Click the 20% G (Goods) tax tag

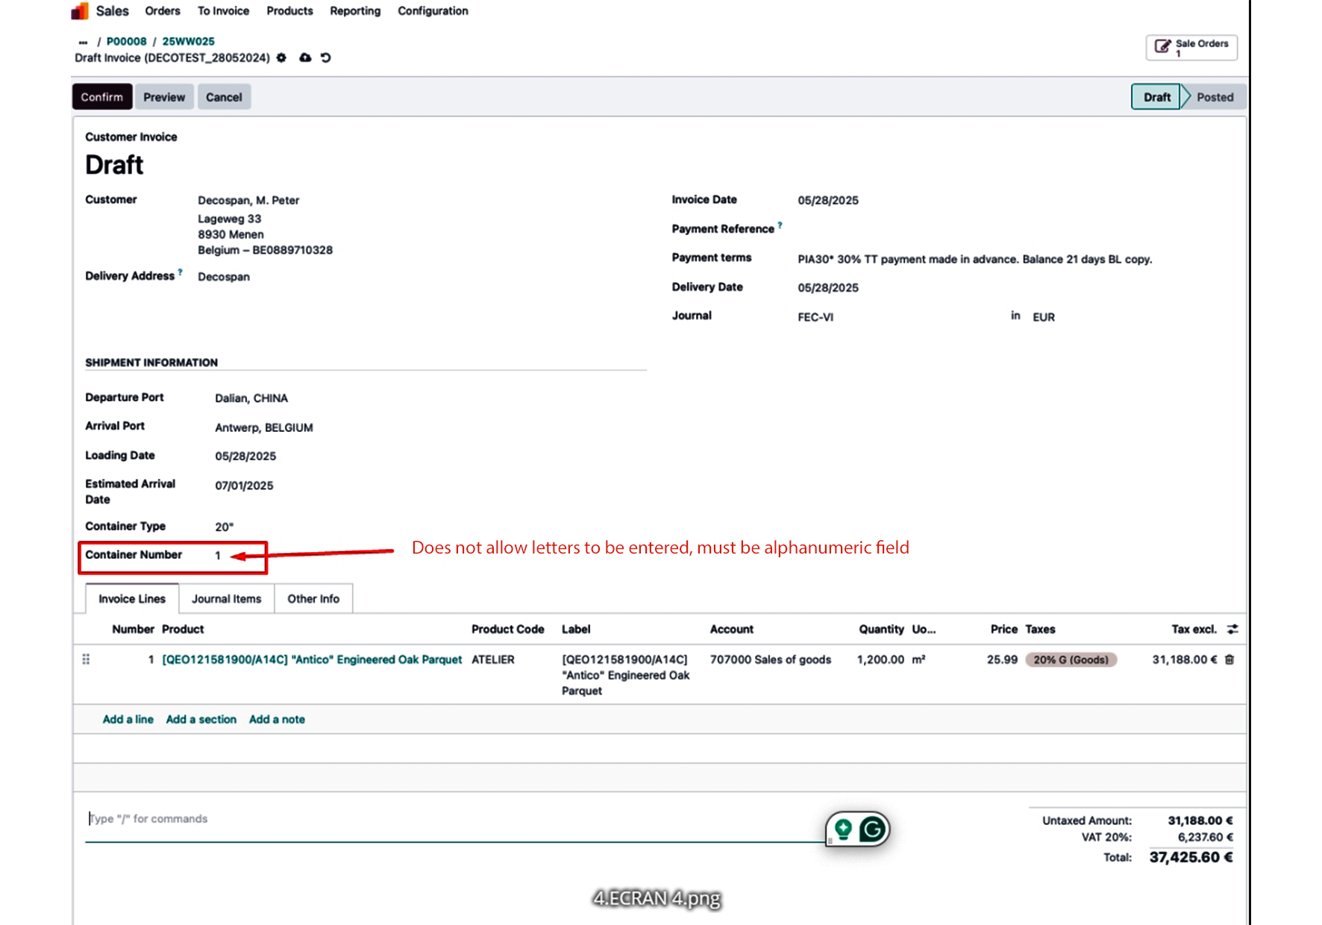(x=1071, y=660)
